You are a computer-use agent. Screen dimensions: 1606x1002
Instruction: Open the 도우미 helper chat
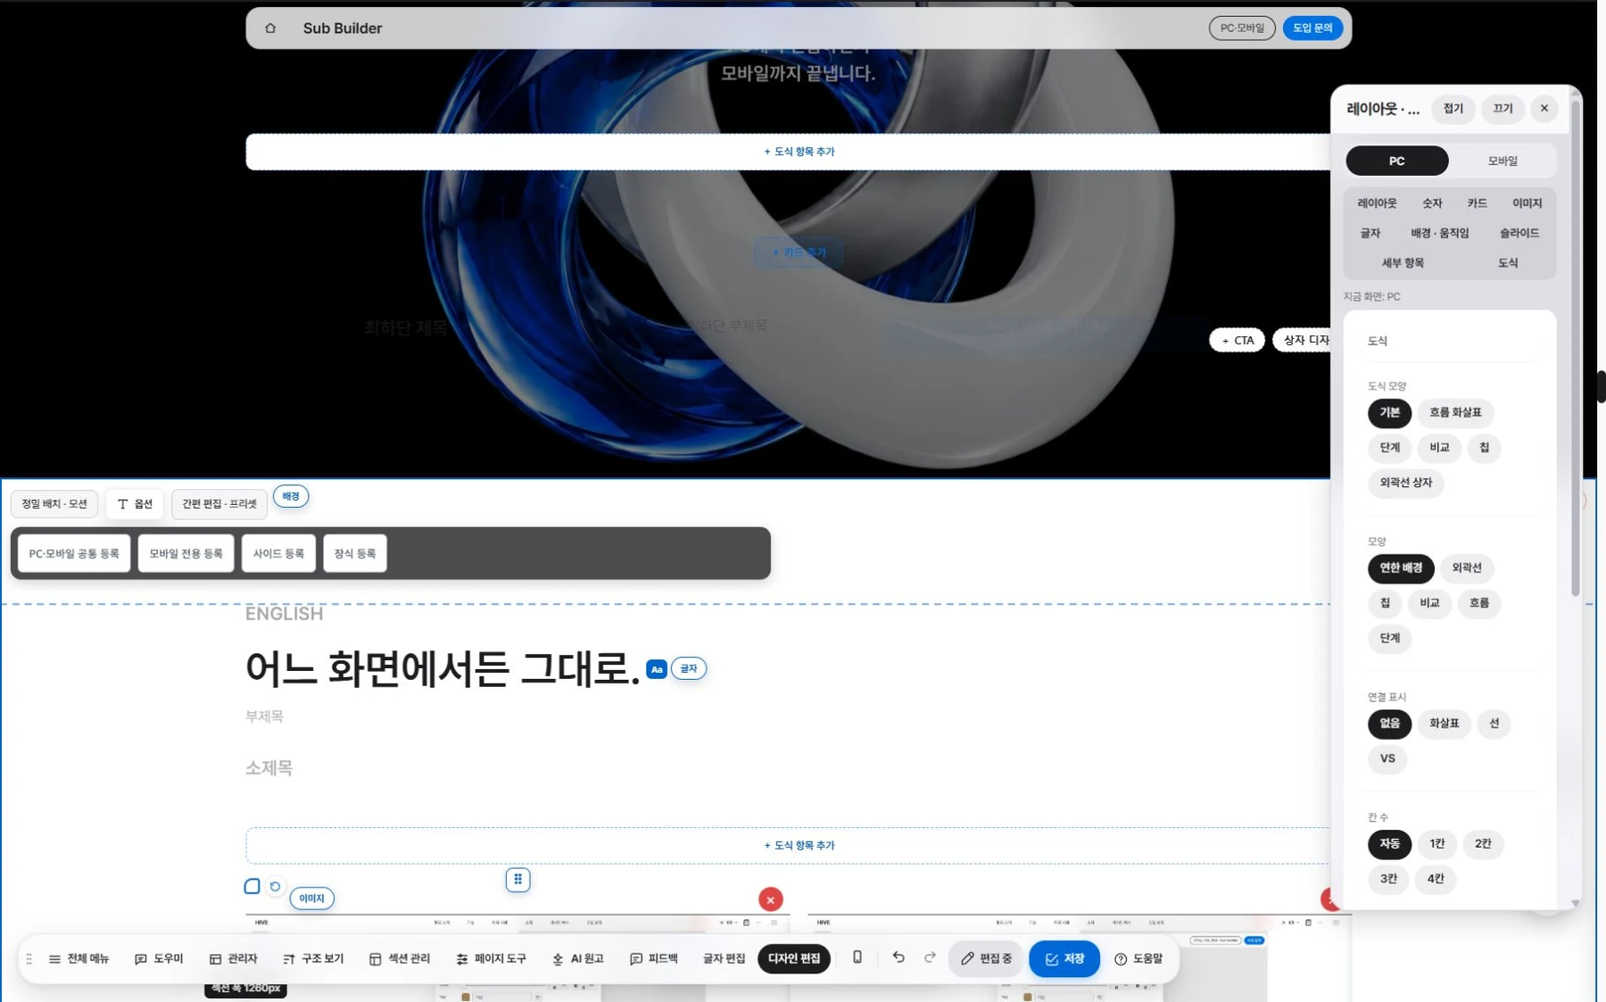[159, 958]
